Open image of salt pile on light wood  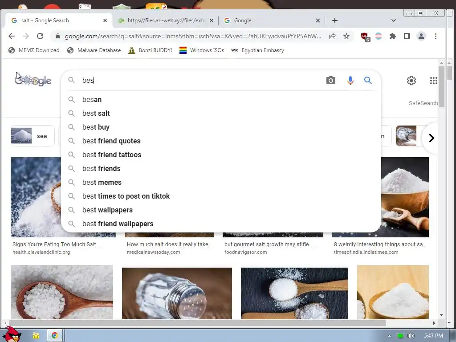[393, 292]
